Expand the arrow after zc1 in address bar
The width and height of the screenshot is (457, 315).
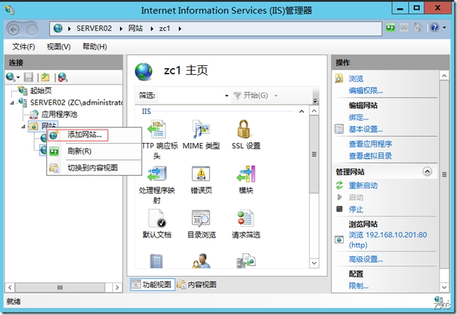click(180, 28)
